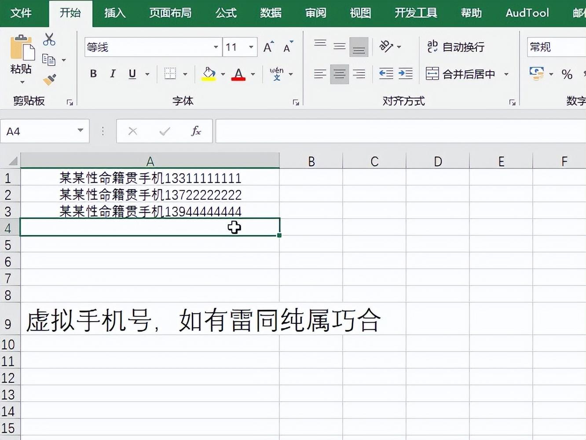This screenshot has width=586, height=440.
Task: Expand underline style dropdown arrow
Action: (x=147, y=74)
